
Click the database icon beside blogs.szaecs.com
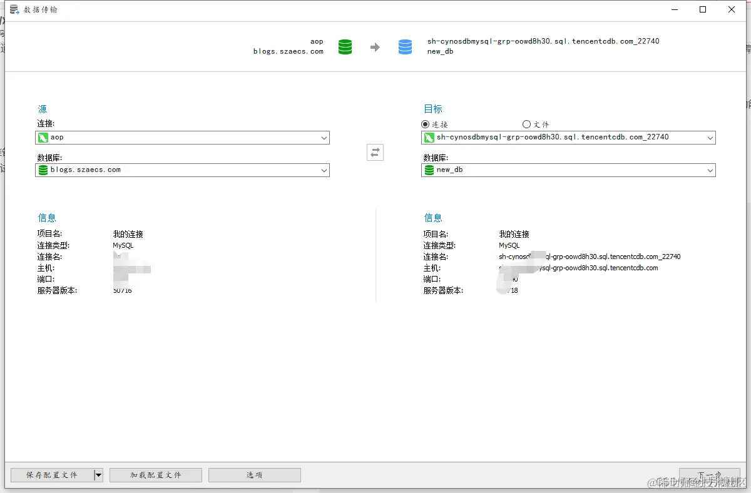click(43, 170)
